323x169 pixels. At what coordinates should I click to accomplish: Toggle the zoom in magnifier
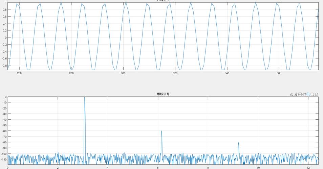point(308,94)
